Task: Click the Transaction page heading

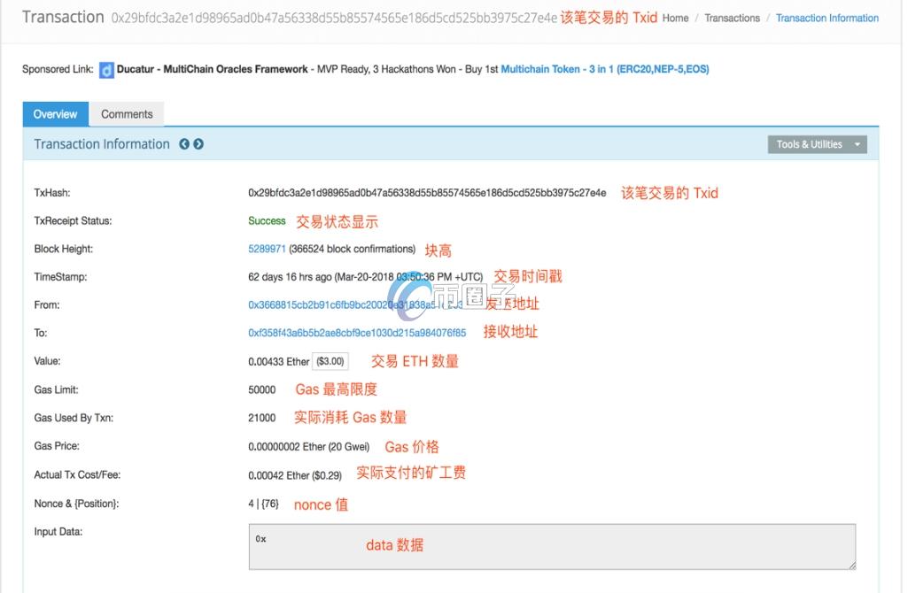Action: pos(62,17)
